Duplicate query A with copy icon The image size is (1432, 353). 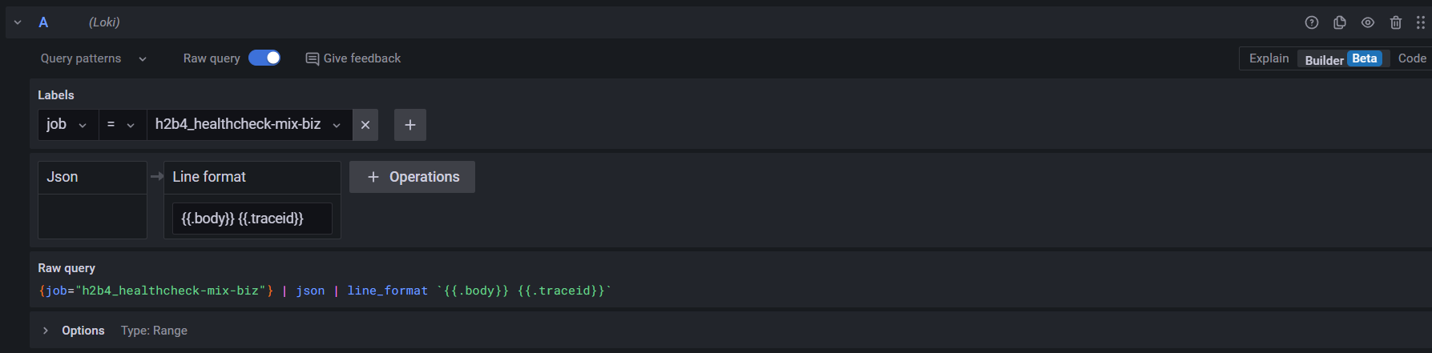click(1340, 22)
